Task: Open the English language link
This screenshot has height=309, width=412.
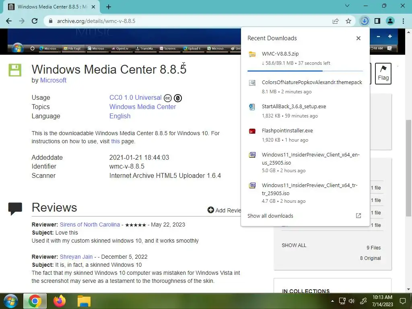Action: pyautogui.click(x=120, y=116)
